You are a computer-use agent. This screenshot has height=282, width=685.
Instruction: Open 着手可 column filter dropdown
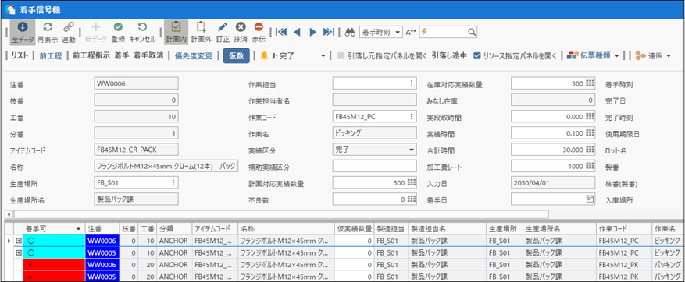point(78,228)
